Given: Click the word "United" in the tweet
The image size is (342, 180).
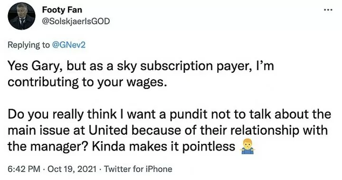Looking at the screenshot, I should point(108,131).
